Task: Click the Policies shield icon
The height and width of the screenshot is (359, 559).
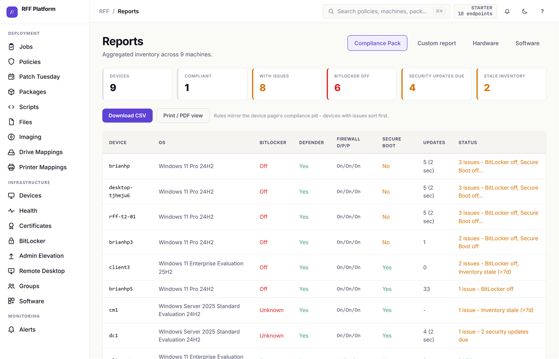Action: point(11,62)
